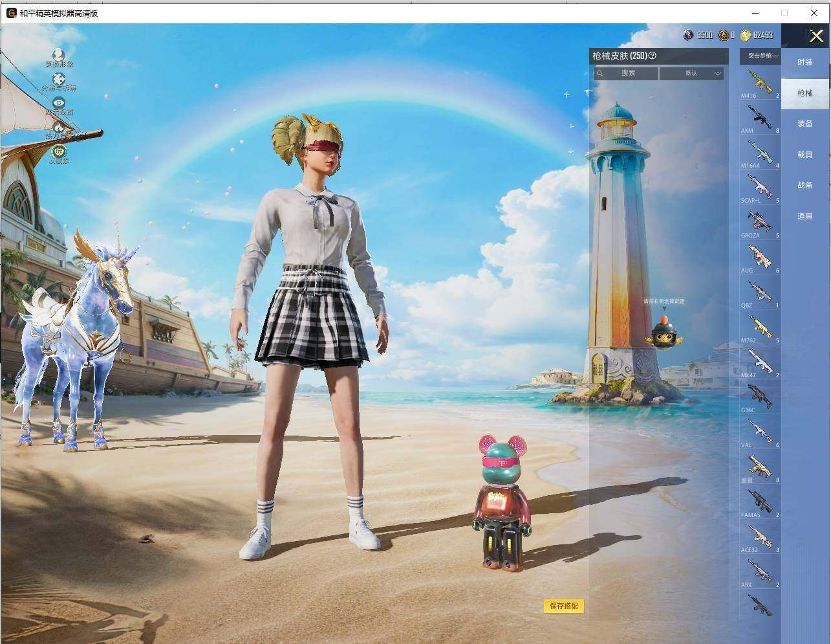Pick the Groza weapon entry
Viewport: 831px width, 644px height.
(x=760, y=223)
